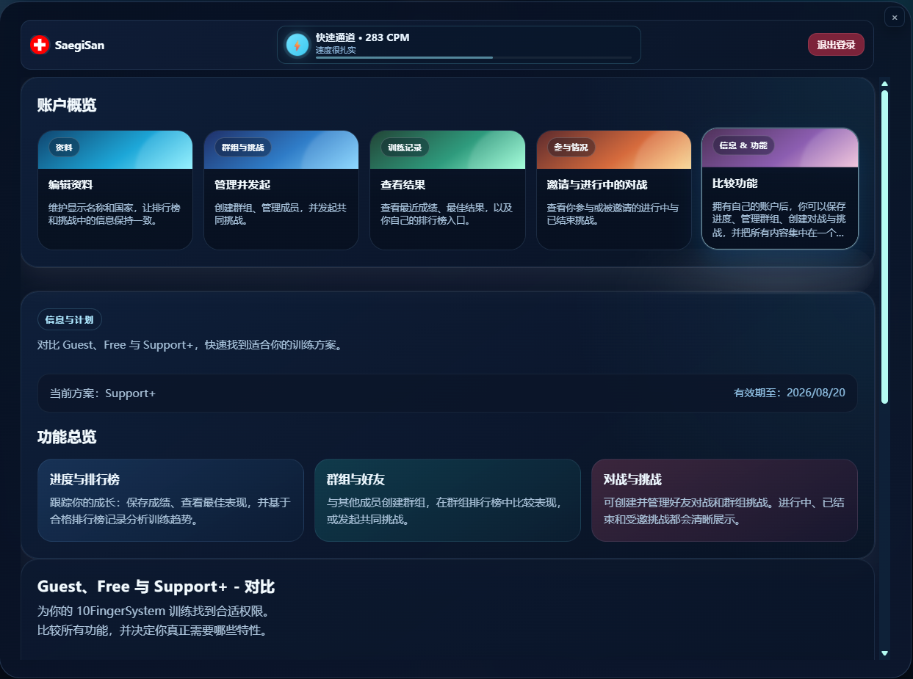
Task: Click the 信息与计划 pill label
Action: click(x=69, y=319)
